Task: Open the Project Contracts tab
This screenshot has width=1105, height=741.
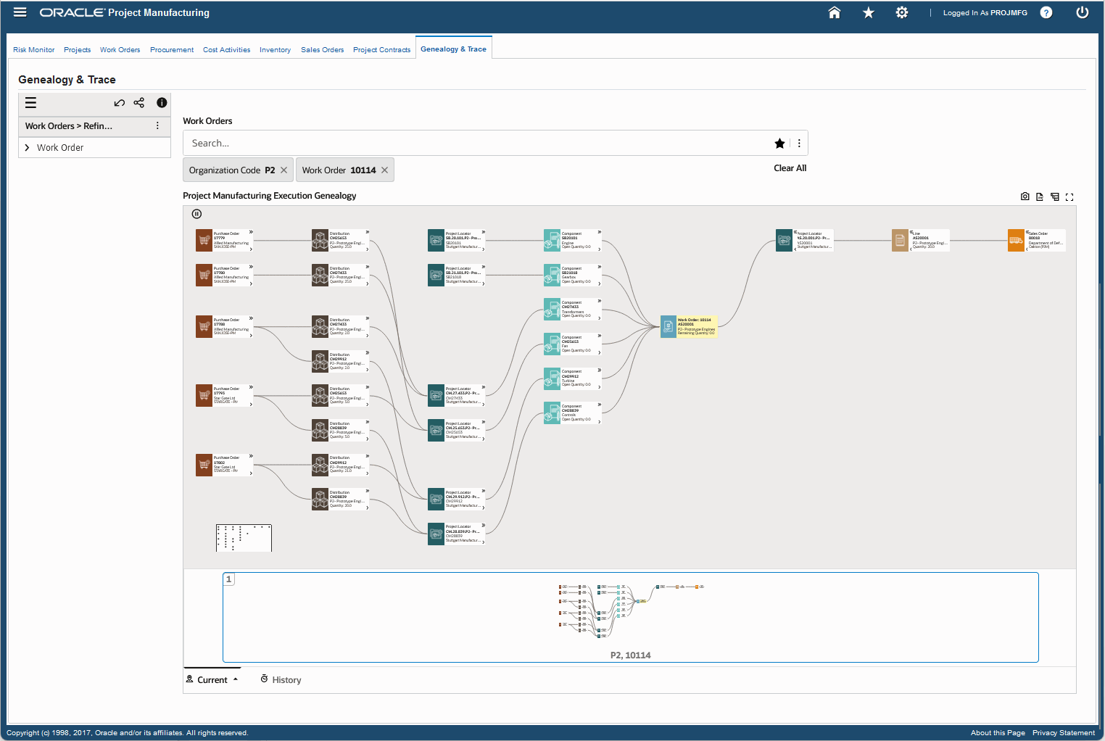Action: [x=382, y=50]
